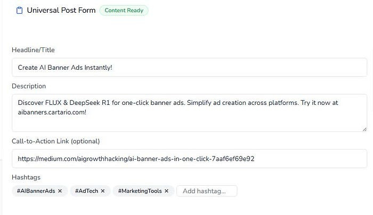373x215 pixels.
Task: Focus the Headline/Title input field
Action: tap(189, 68)
